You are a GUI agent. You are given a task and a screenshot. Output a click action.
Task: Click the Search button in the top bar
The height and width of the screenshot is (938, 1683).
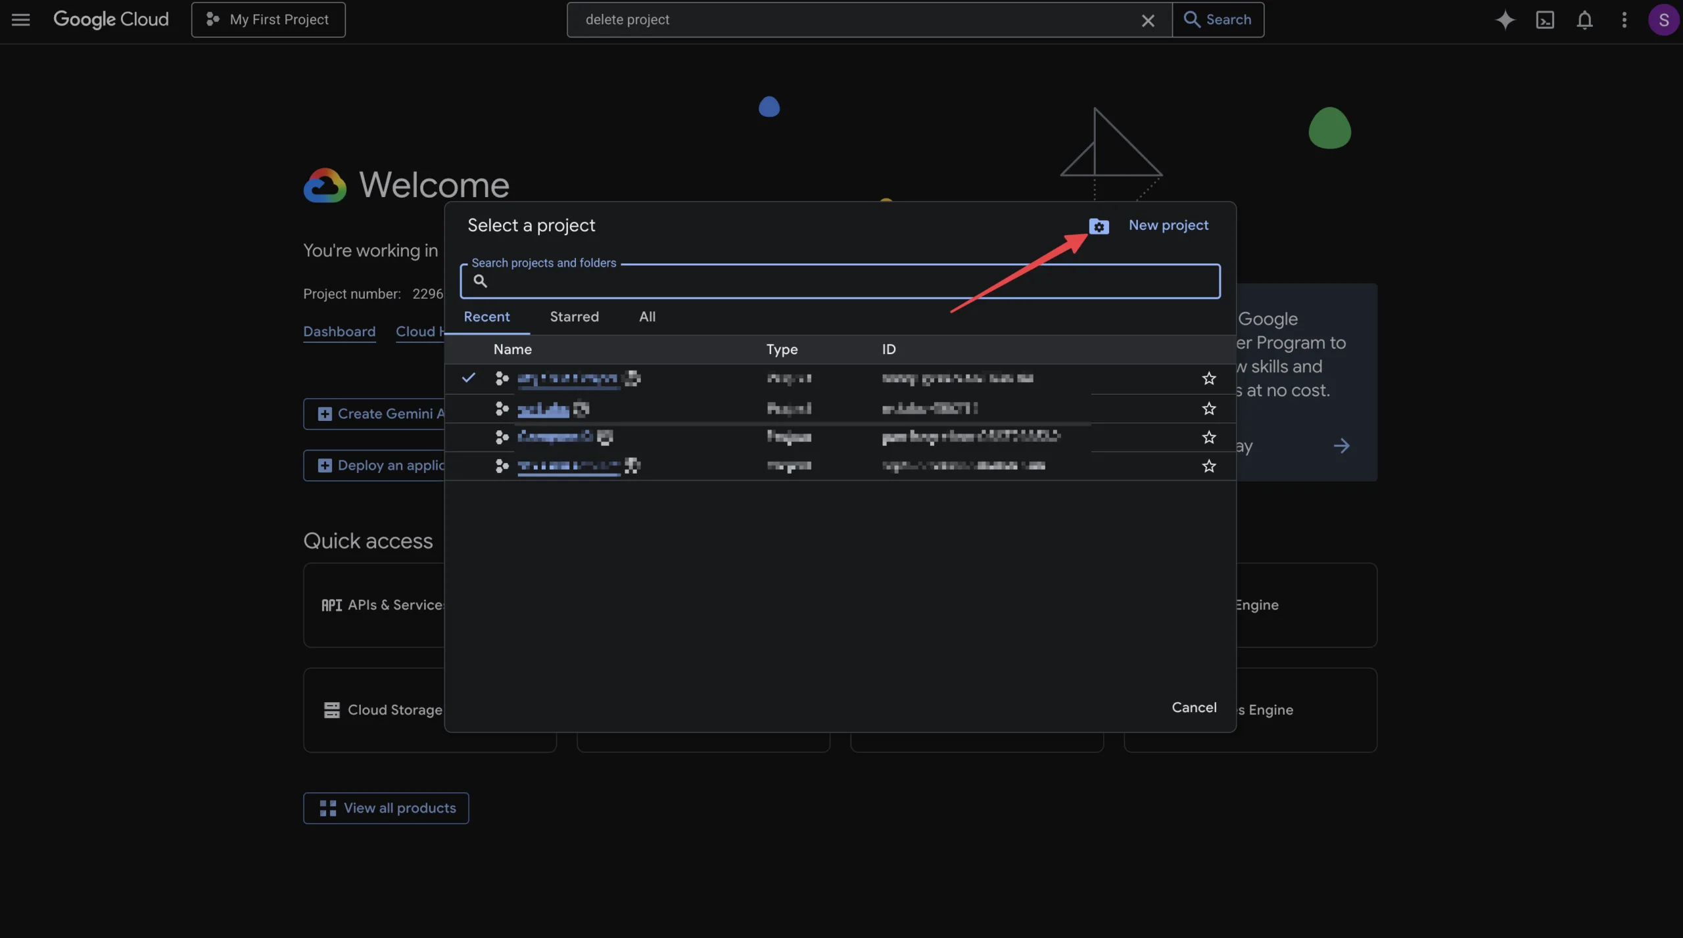(x=1218, y=20)
